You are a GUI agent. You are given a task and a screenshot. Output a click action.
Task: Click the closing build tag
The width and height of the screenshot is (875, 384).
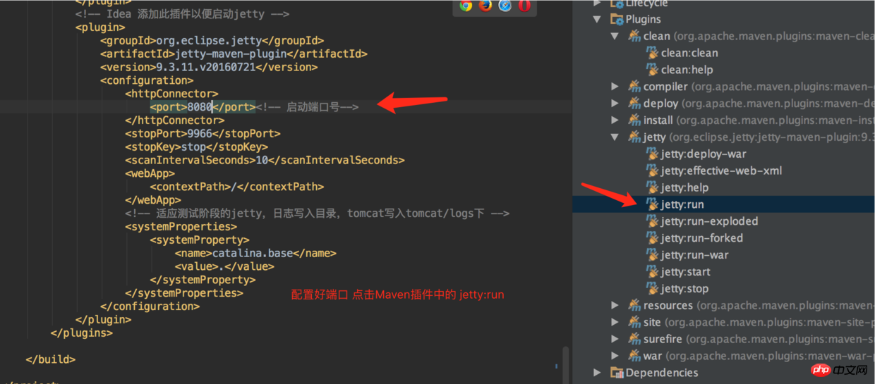51,359
